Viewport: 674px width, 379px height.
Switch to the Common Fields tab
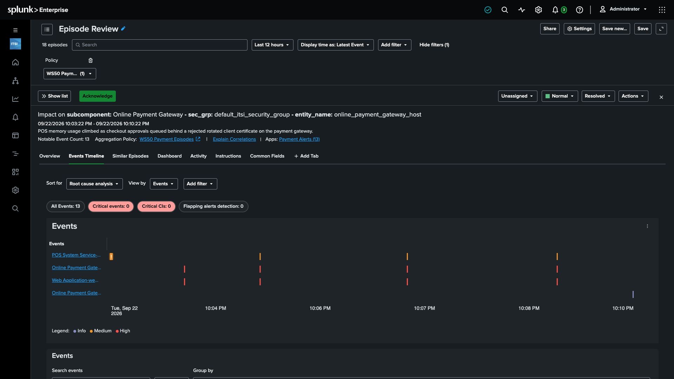point(267,156)
